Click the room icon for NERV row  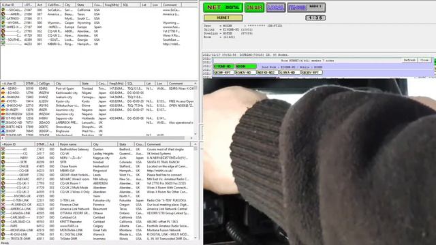(x=3, y=158)
